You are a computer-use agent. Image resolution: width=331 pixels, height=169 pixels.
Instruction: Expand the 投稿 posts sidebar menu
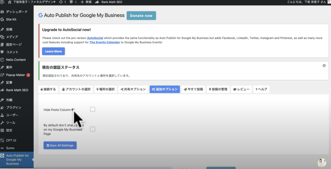9,29
